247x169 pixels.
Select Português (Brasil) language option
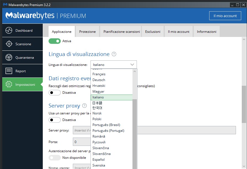[112, 125]
